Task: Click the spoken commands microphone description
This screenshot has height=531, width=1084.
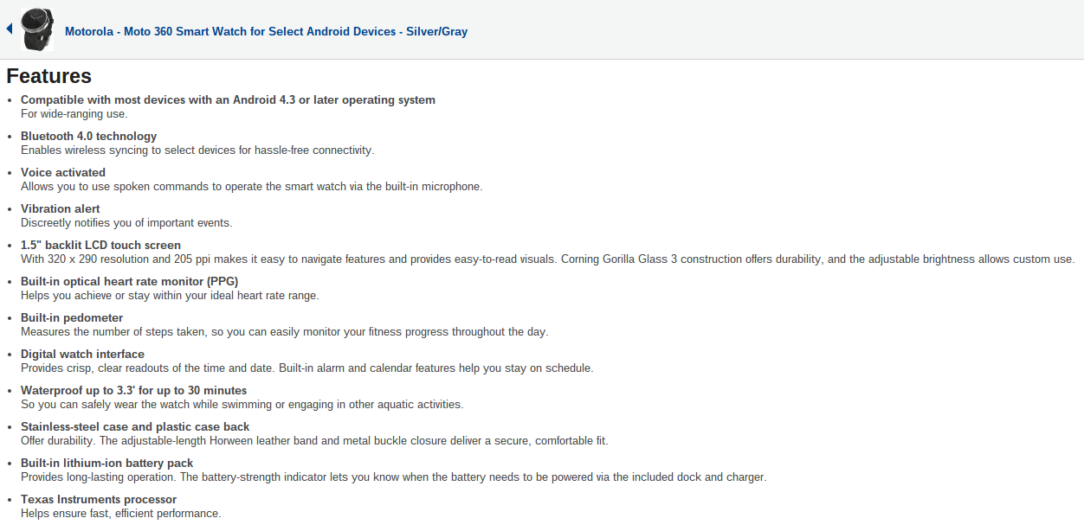Action: [251, 186]
